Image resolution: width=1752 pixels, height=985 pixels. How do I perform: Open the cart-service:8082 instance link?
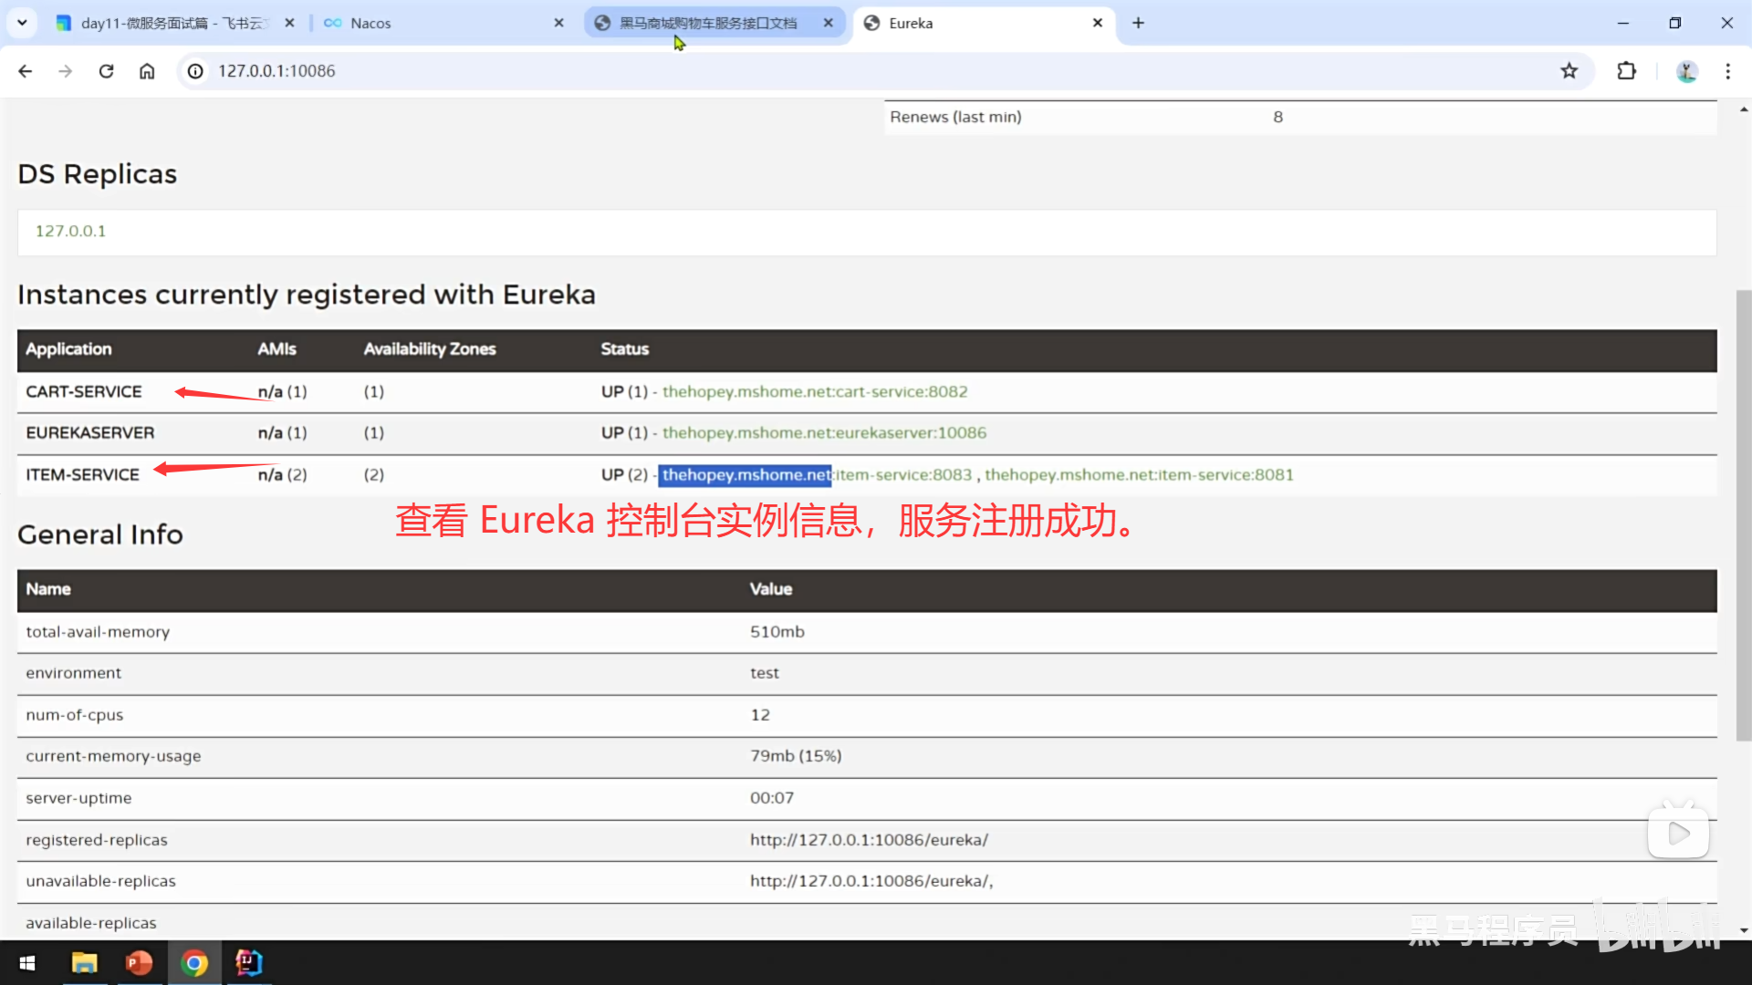814,391
